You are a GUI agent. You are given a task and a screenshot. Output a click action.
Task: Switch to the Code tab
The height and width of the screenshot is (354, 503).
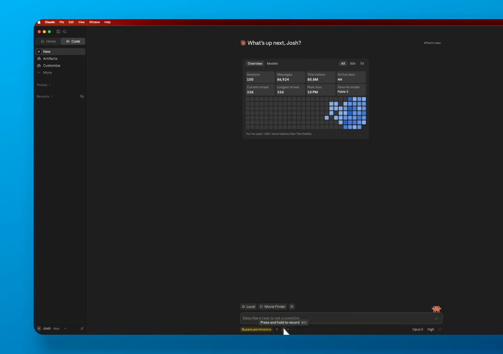[x=73, y=41]
